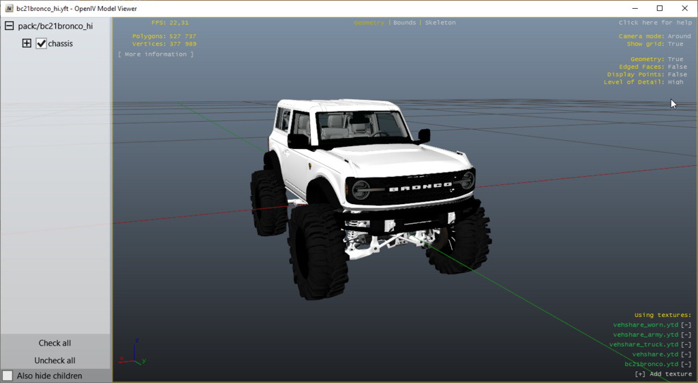The image size is (698, 383).
Task: Click Add texture link
Action: click(663, 374)
